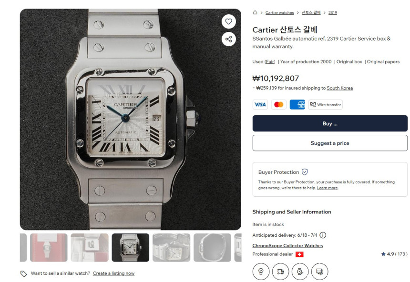This screenshot has height=282, width=410.
Task: Click the certified badge seller icon
Action: pyautogui.click(x=261, y=272)
